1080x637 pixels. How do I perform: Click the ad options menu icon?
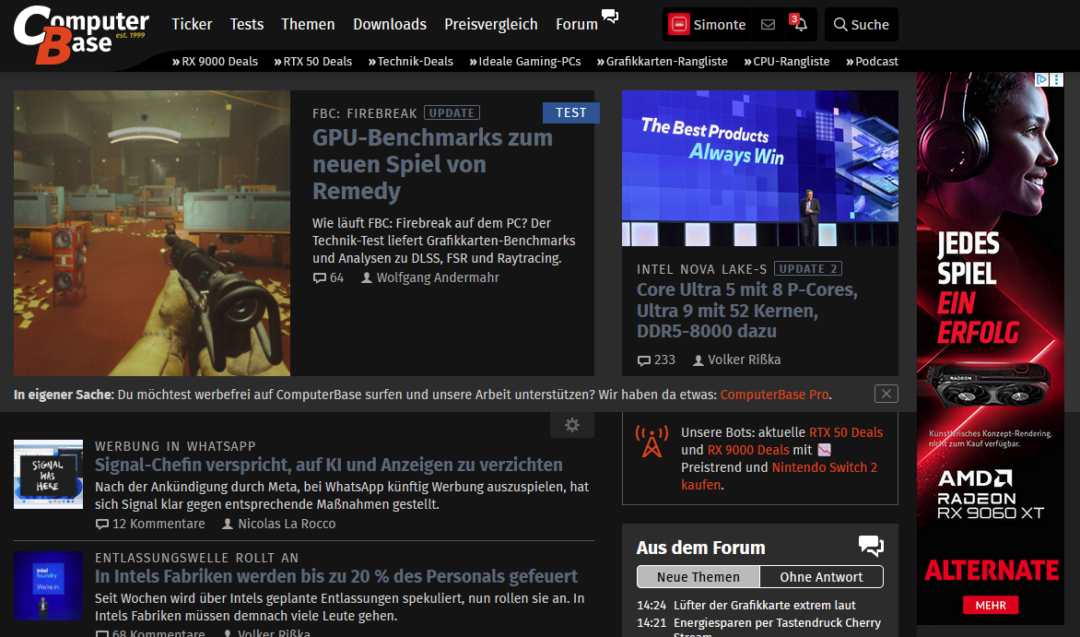[1057, 80]
